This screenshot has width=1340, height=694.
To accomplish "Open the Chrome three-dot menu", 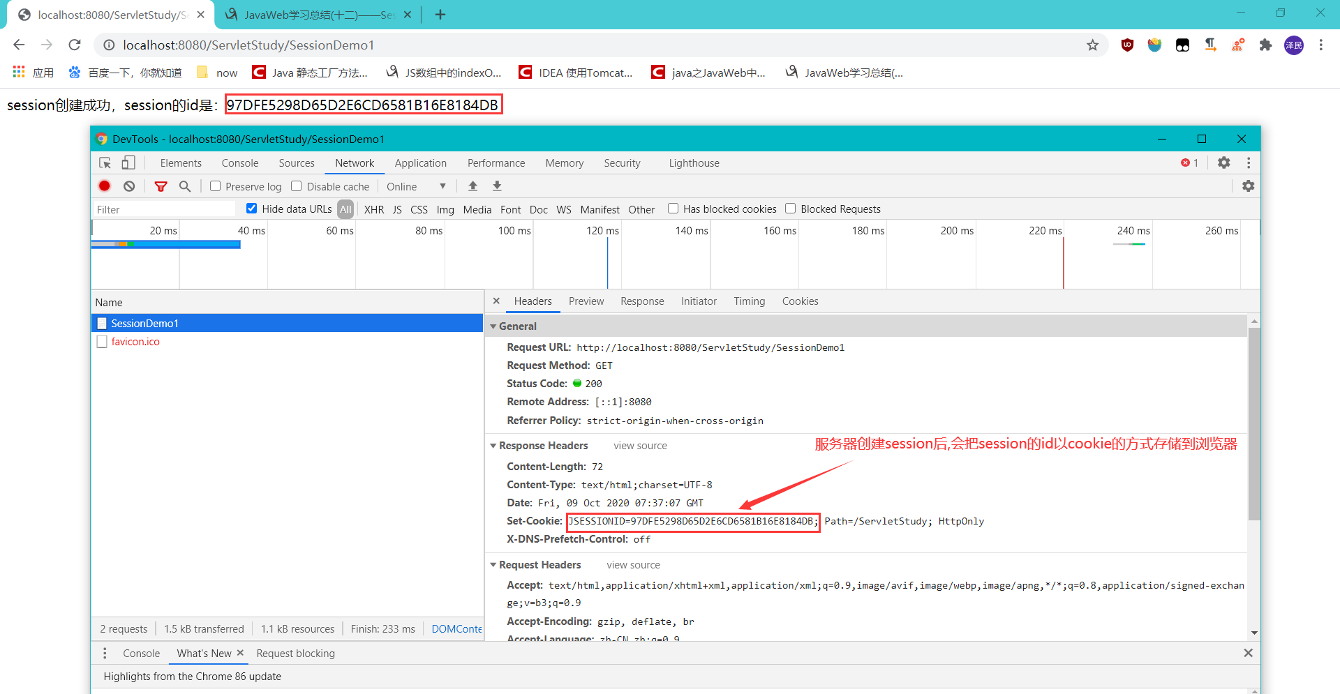I will pyautogui.click(x=1320, y=45).
